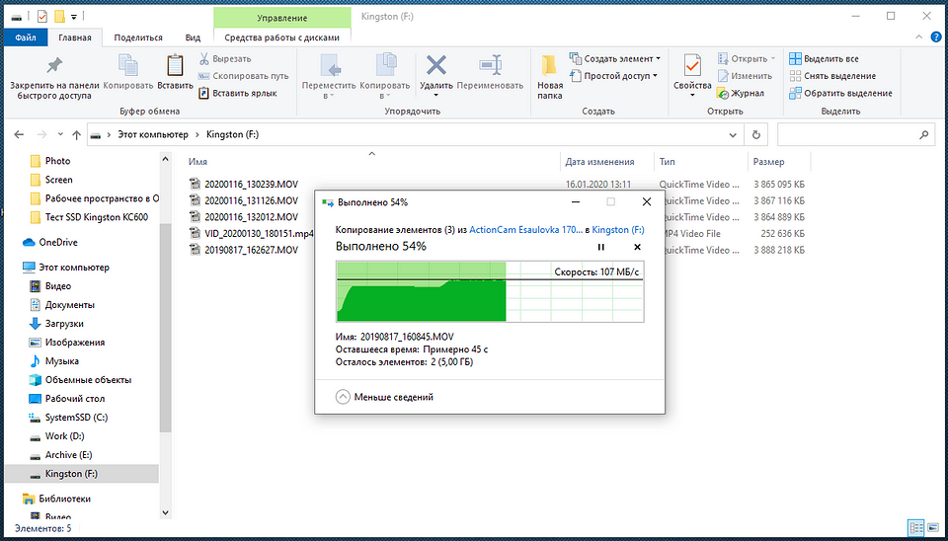
Task: Refresh the current folder view
Action: [x=756, y=134]
